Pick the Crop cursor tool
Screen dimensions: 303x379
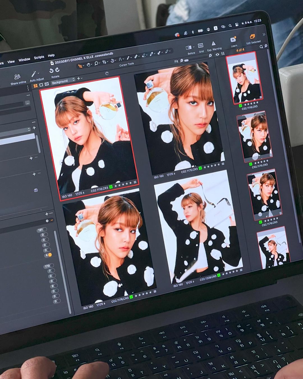pyautogui.click(x=104, y=62)
